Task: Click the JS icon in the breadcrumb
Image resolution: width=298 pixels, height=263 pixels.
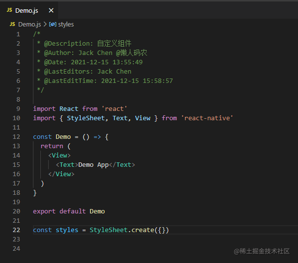Action: [12, 24]
